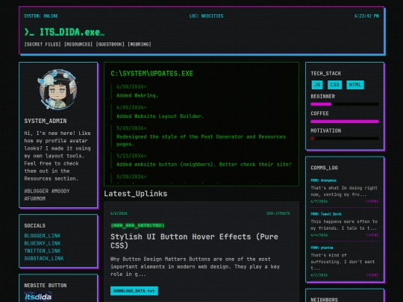Select the CSS tech stack tag
The width and height of the screenshot is (403, 302).
click(334, 85)
